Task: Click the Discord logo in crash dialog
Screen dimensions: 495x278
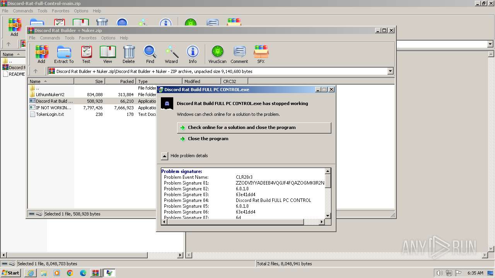Action: [167, 103]
